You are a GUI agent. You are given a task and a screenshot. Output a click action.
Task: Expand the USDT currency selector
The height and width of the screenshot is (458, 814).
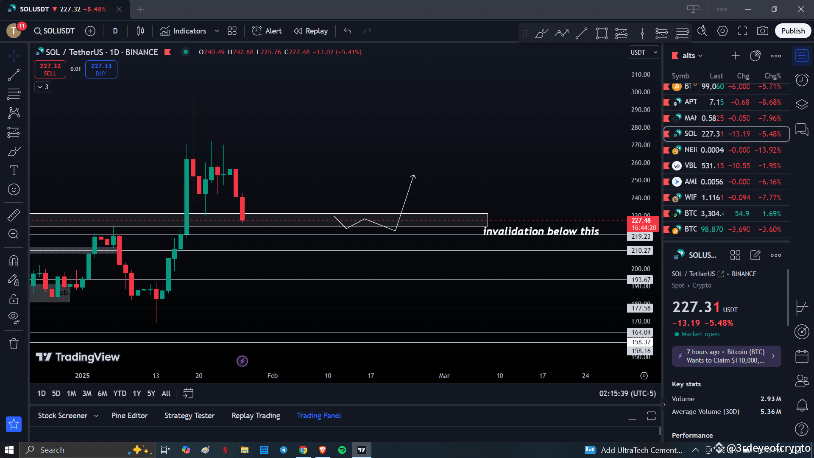pos(644,52)
